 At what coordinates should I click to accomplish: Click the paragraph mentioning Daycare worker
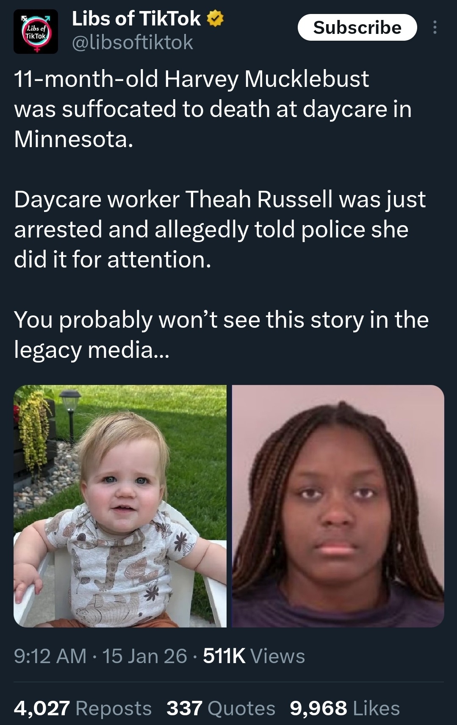[x=220, y=229]
